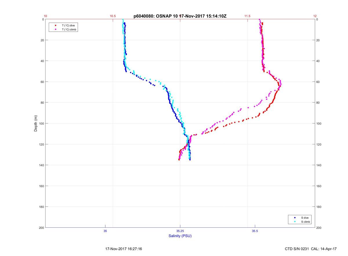Click left depth axis tick '140'
The image size is (348, 256).
tap(41, 165)
